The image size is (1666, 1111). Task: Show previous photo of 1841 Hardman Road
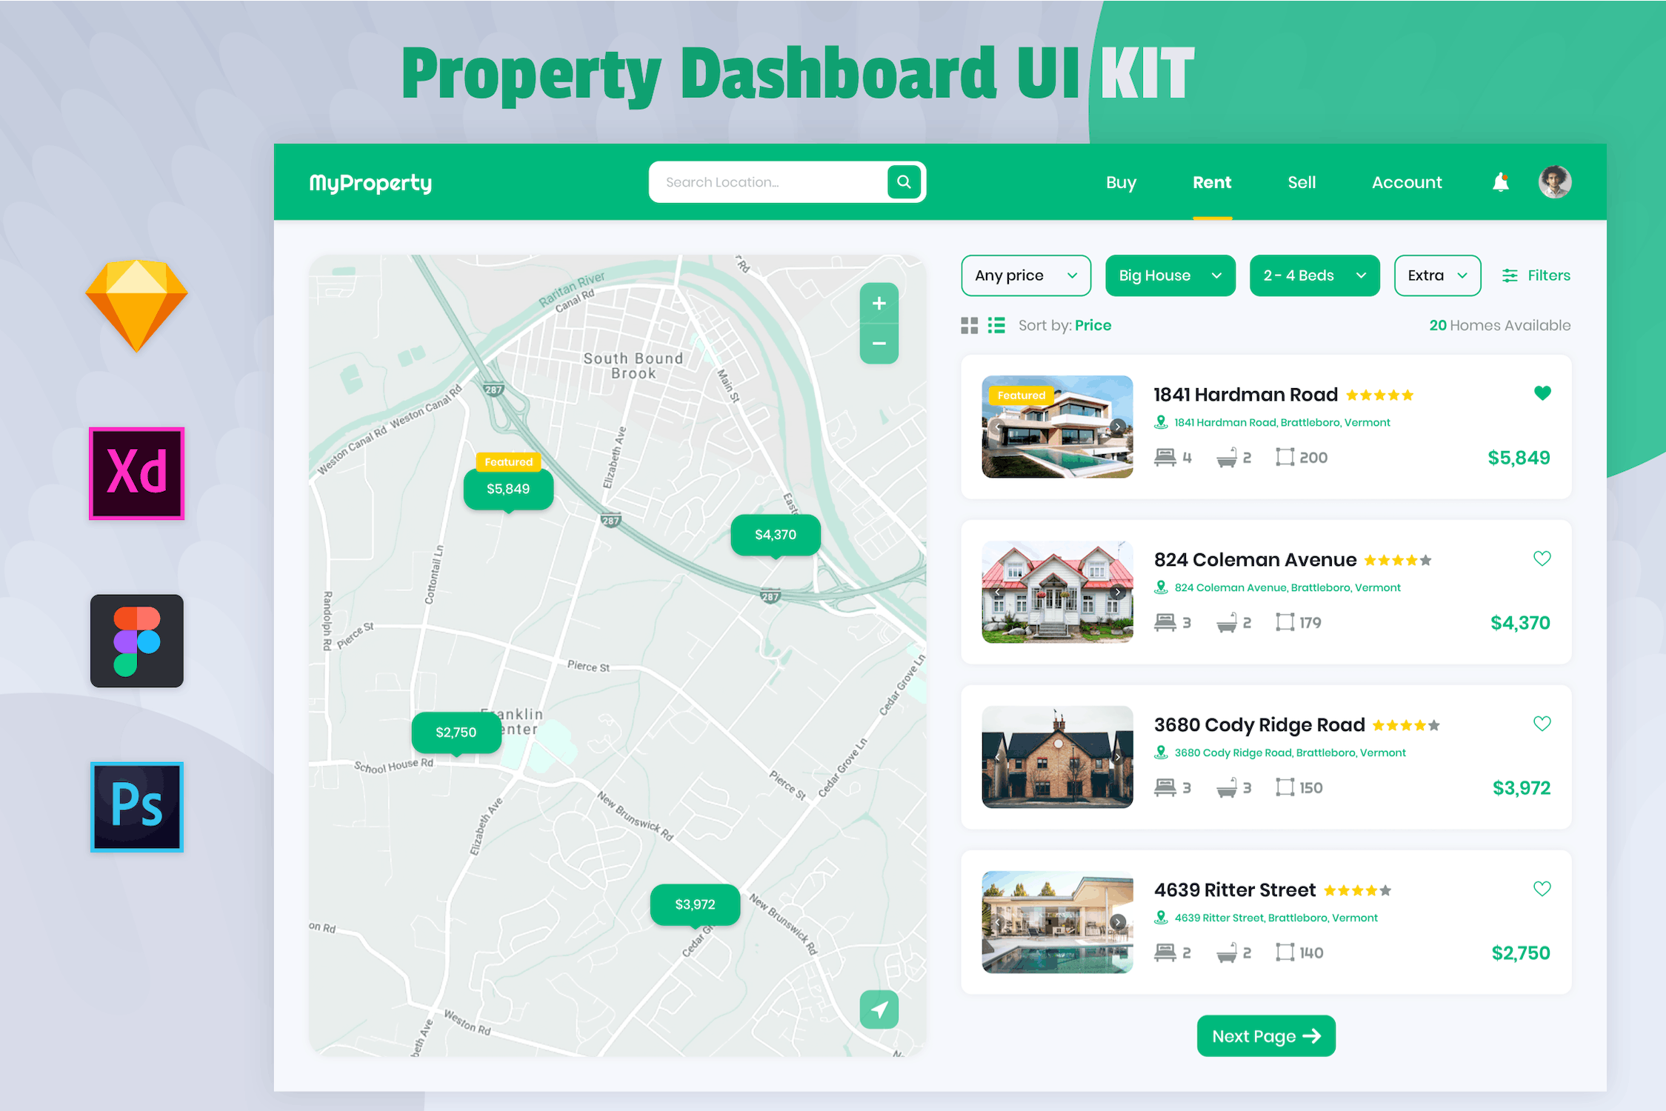998,427
